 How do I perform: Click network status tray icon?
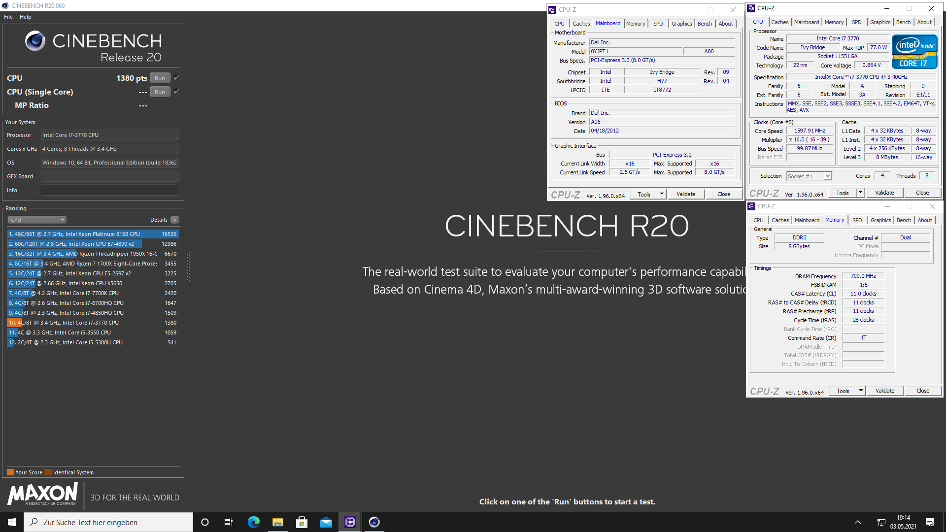(x=881, y=522)
